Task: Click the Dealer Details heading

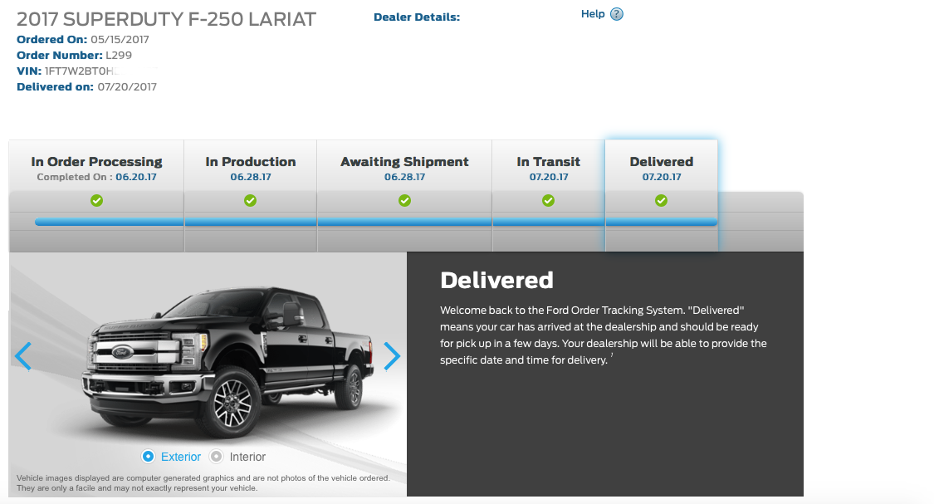Action: (417, 17)
